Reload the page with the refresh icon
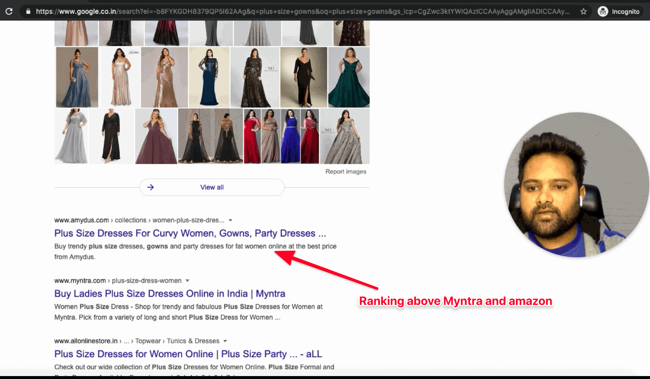 [x=9, y=11]
